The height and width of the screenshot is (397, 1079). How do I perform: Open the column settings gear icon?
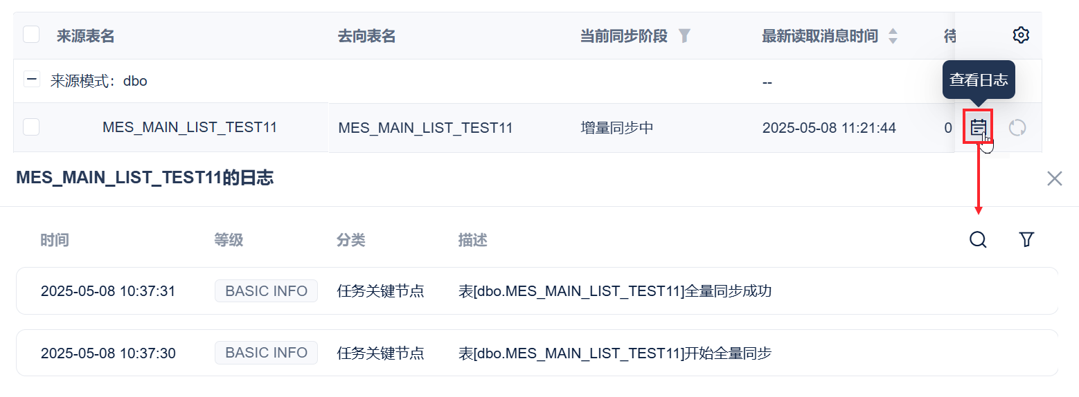pos(1021,35)
